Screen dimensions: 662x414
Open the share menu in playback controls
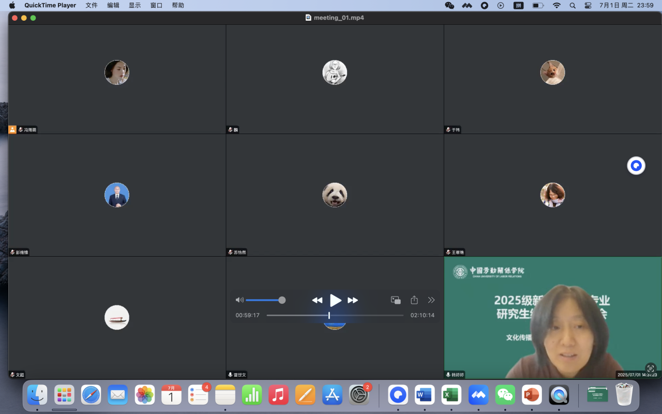click(414, 300)
